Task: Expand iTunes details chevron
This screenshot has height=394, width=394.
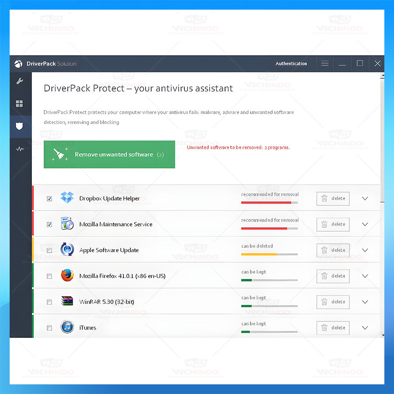Action: 365,328
